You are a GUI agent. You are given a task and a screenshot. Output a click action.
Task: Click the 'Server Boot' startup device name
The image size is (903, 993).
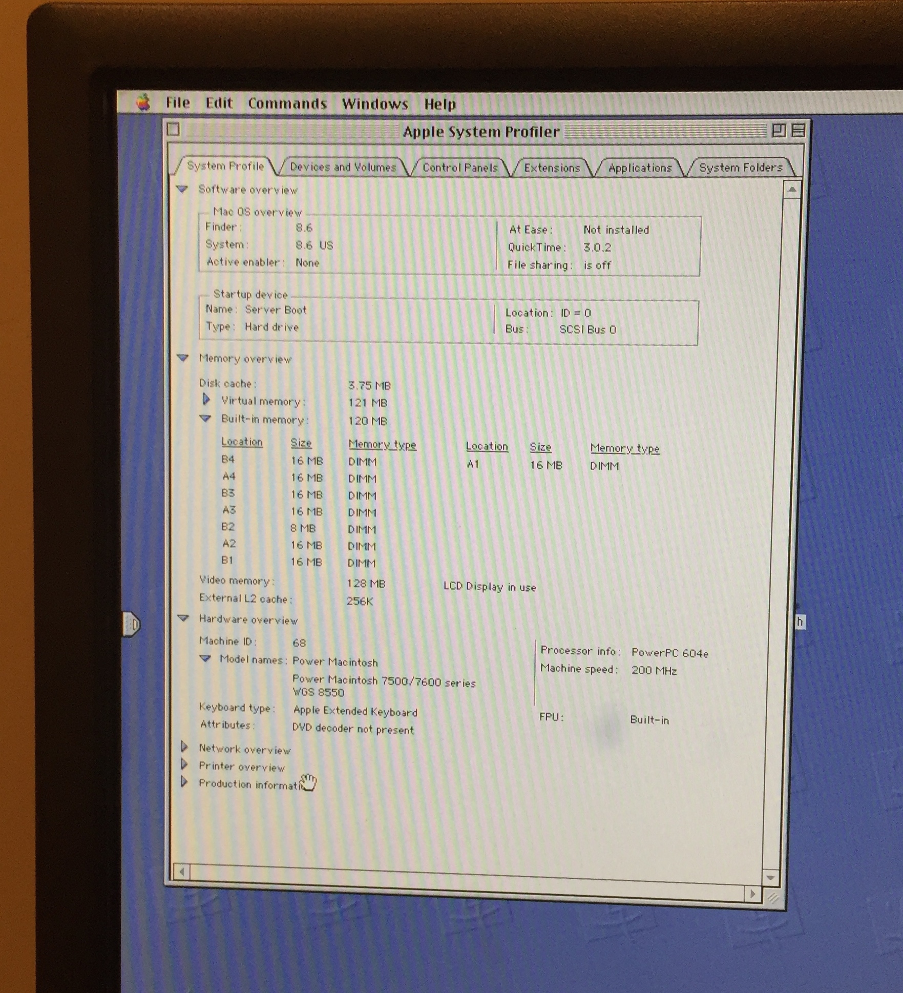[x=276, y=309]
